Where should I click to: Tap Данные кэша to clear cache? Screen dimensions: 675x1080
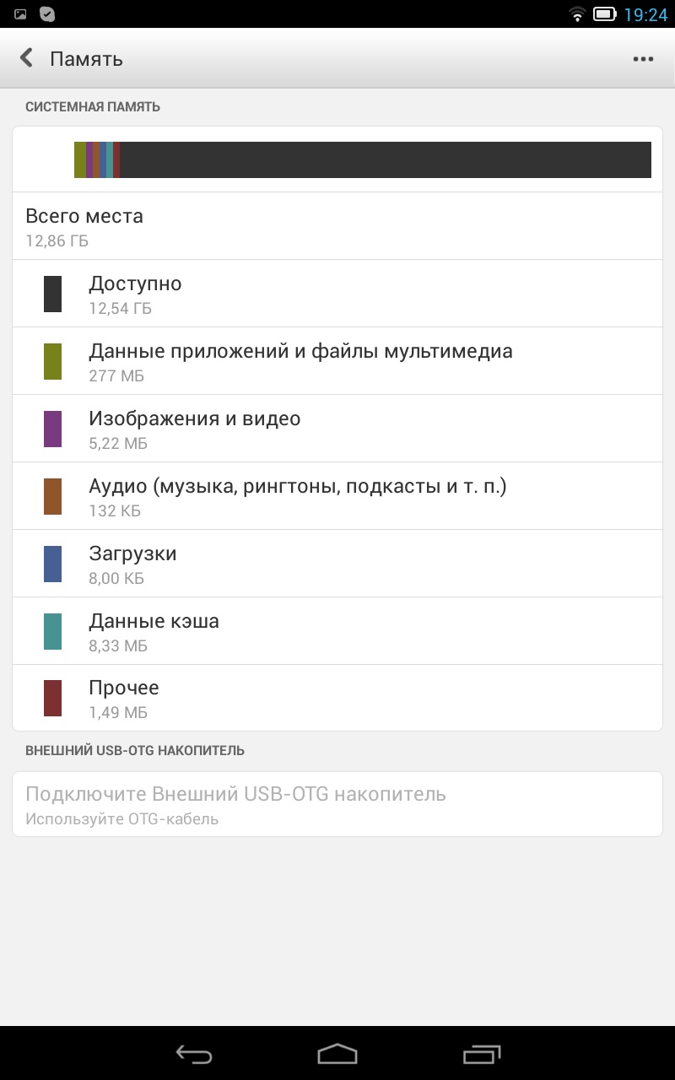(337, 631)
